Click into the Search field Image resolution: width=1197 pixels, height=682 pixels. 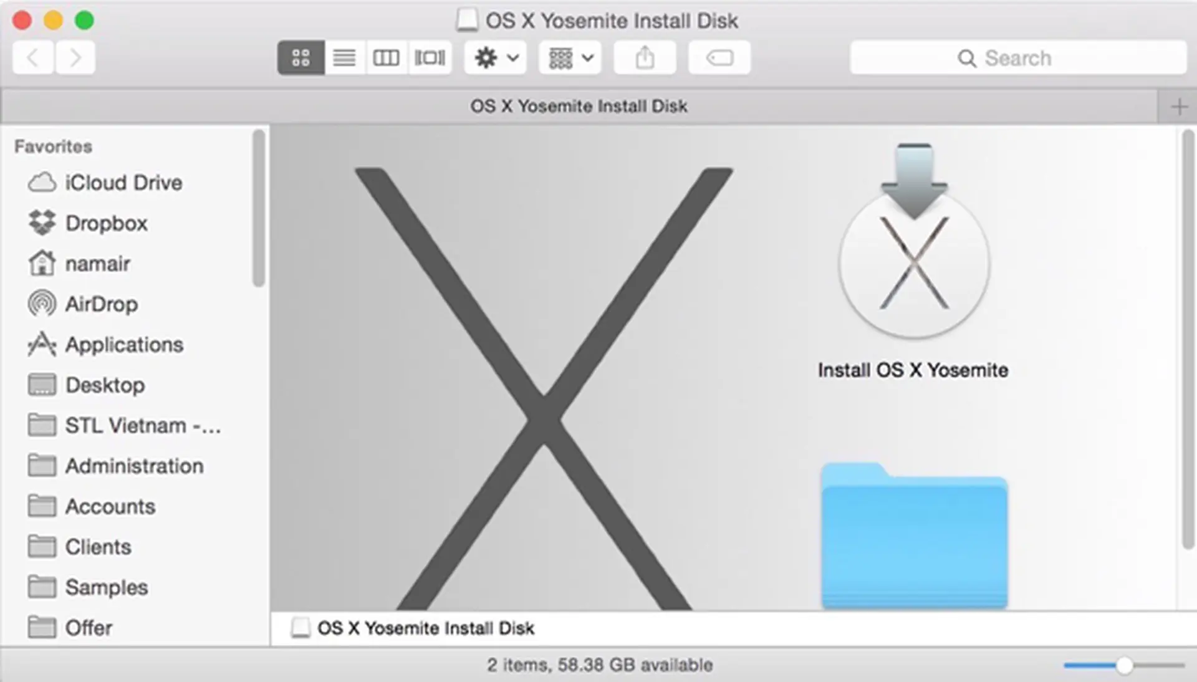point(1018,58)
